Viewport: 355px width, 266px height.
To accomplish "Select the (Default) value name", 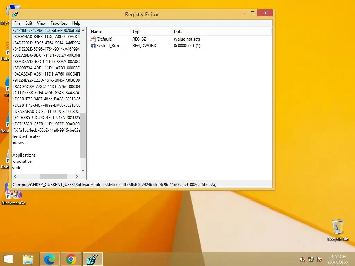I will click(104, 39).
